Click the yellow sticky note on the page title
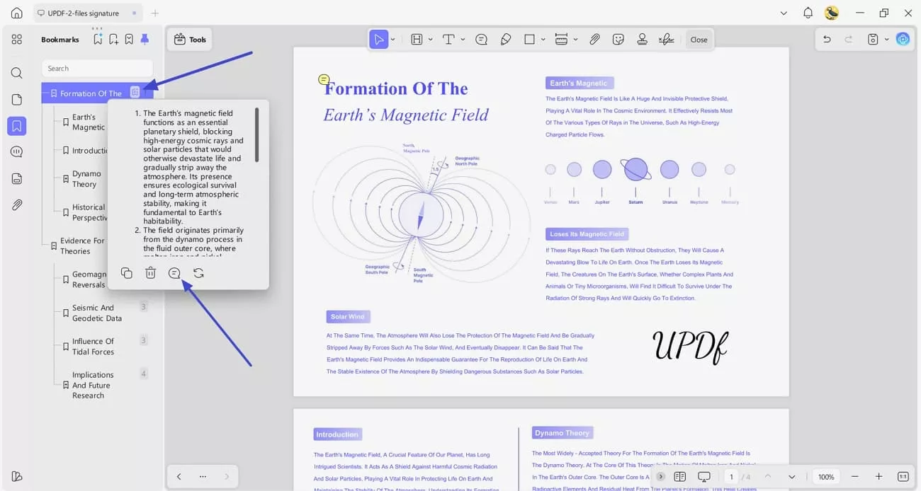921x491 pixels. click(324, 79)
